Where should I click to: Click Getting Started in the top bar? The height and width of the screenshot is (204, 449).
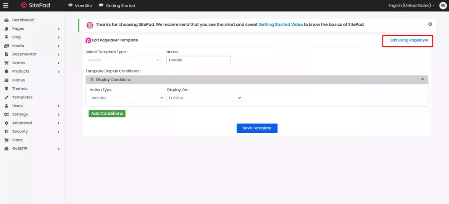(x=121, y=6)
